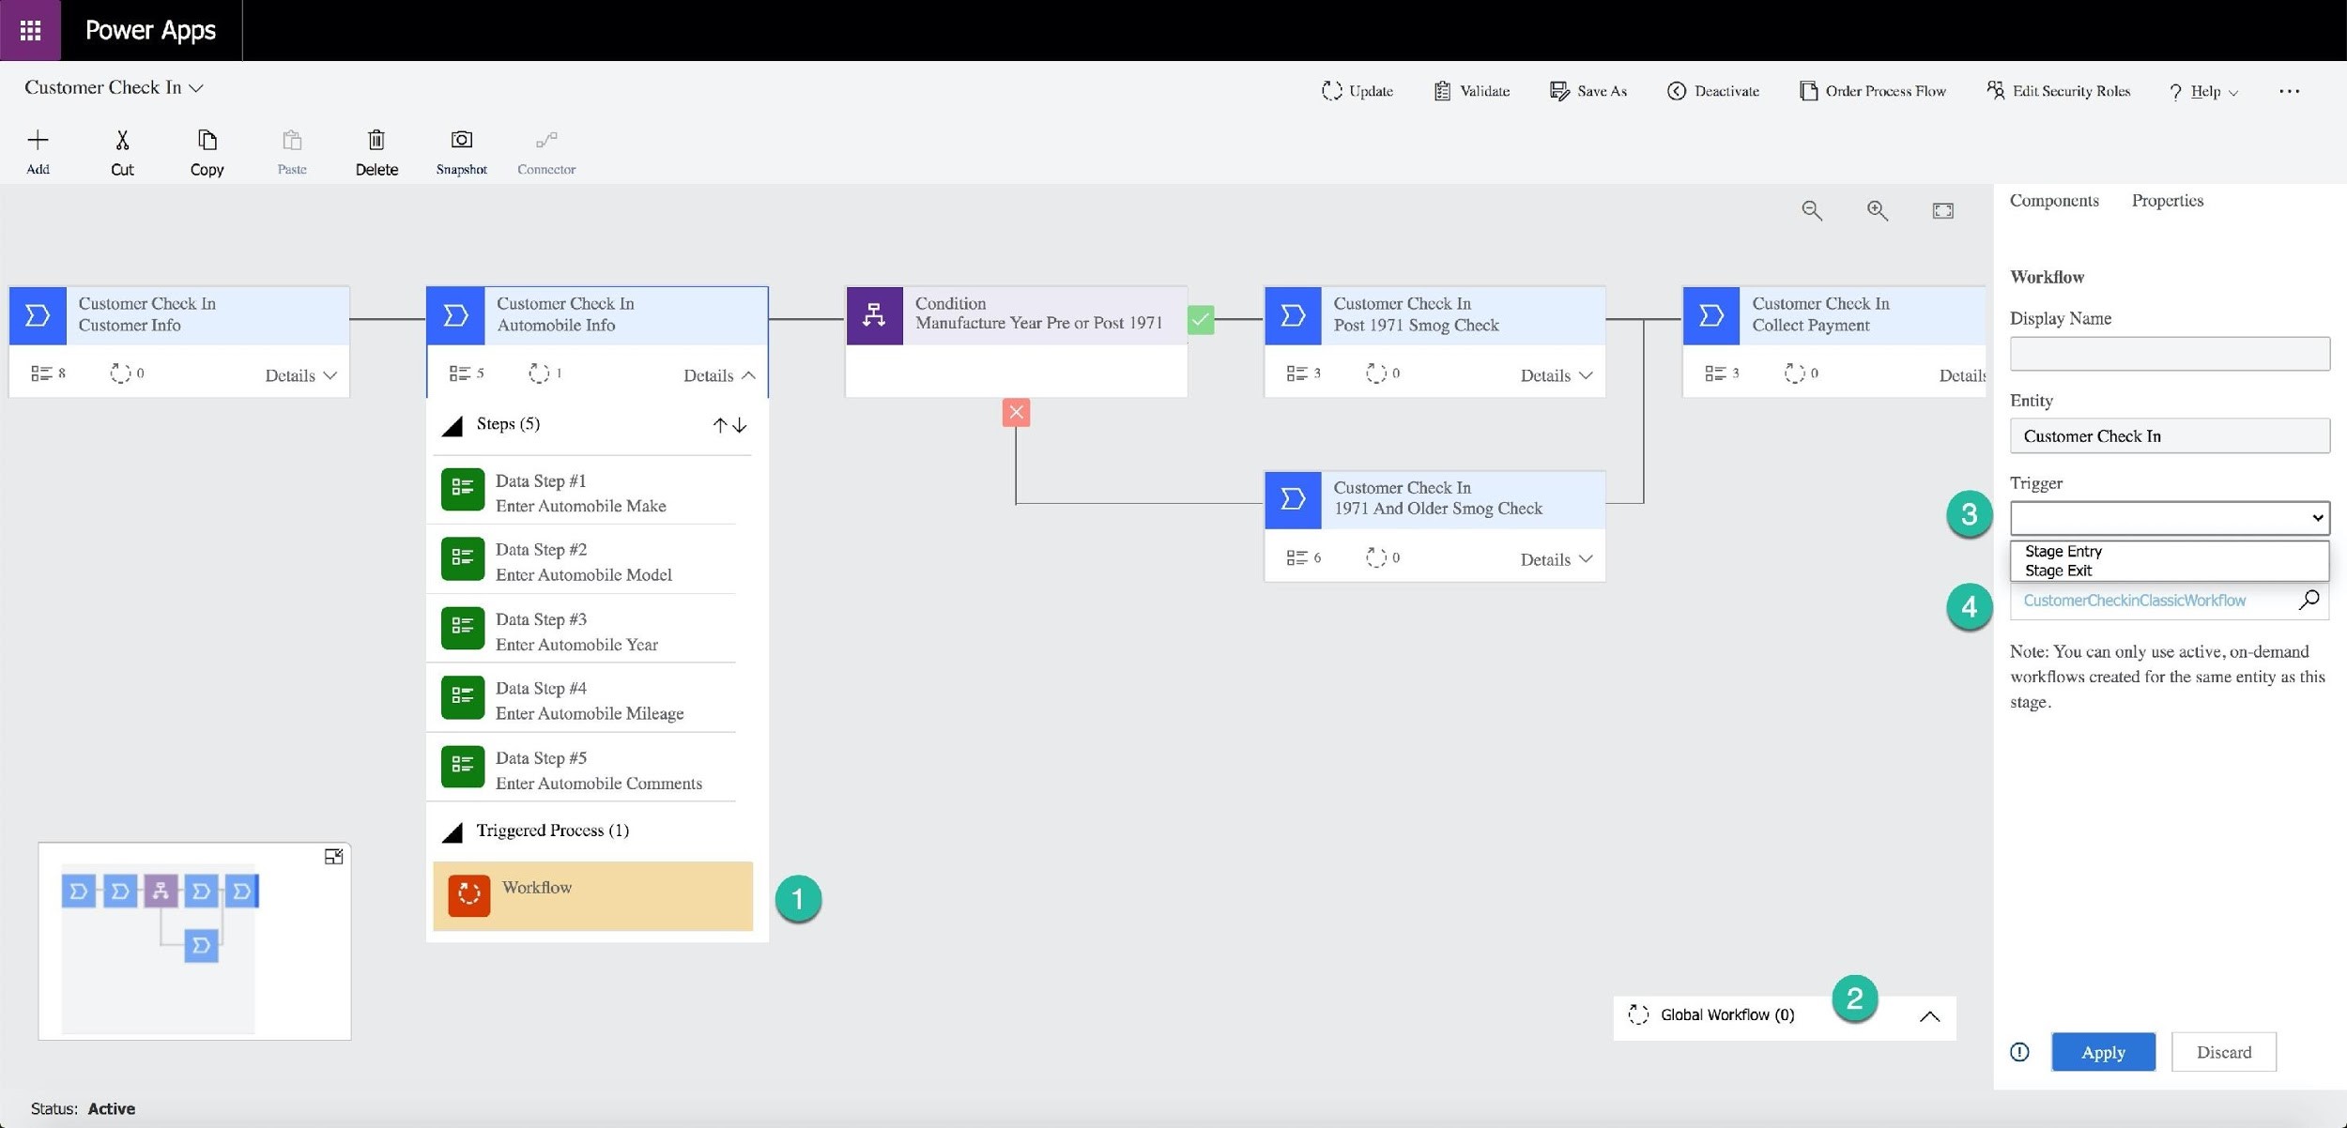Click Validate in the command bar
Screen dimensions: 2347x1128
1471,91
